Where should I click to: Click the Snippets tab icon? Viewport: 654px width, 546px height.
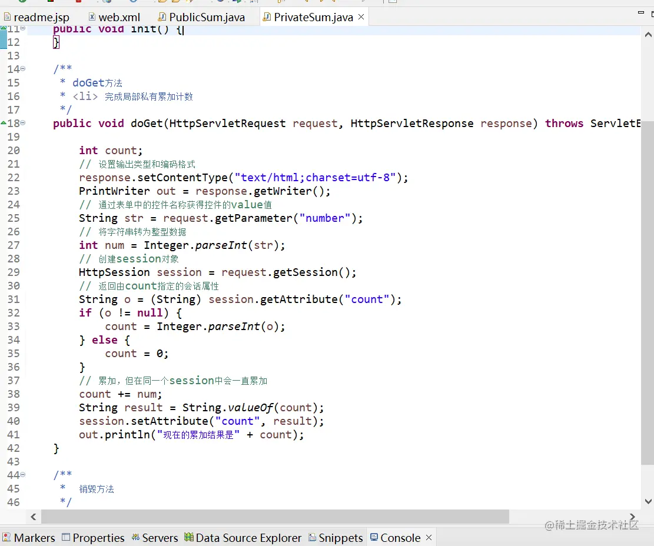pyautogui.click(x=313, y=537)
